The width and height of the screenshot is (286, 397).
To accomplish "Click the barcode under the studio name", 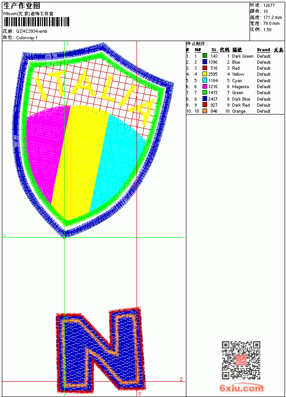I will click(x=36, y=22).
